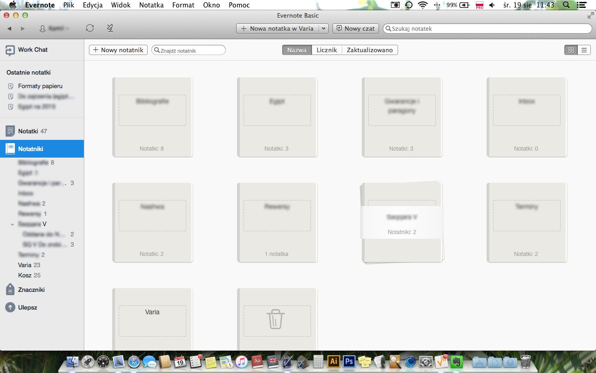Select Notatniki in the sidebar
Screen dimensions: 596x373
[42, 149]
